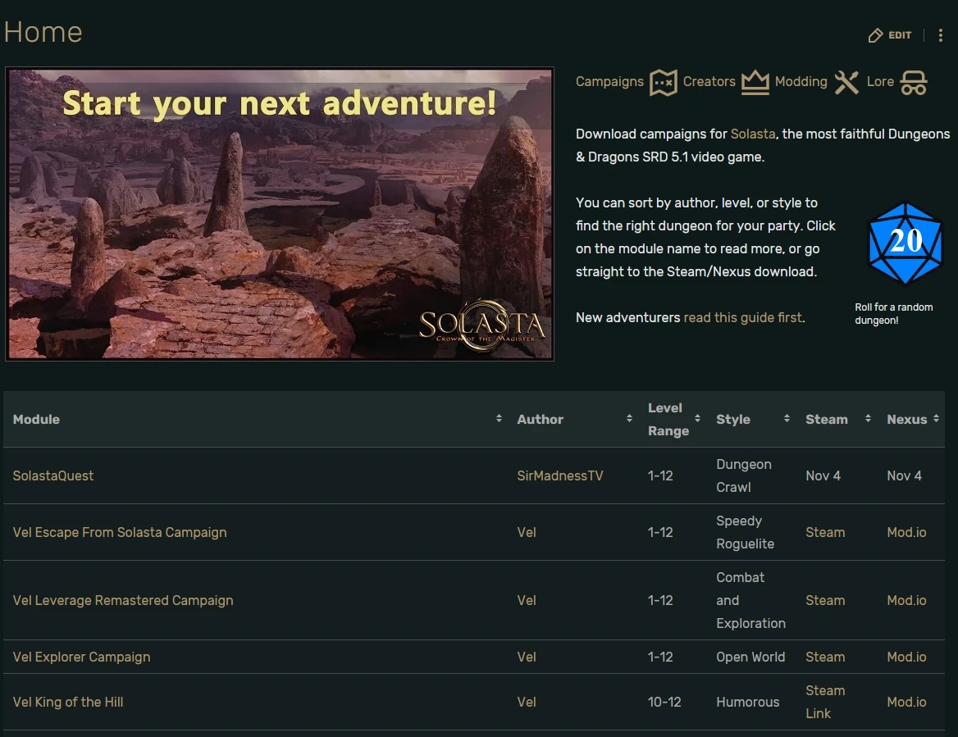Viewport: 958px width, 737px height.
Task: Click the Campaigns map icon
Action: 663,83
